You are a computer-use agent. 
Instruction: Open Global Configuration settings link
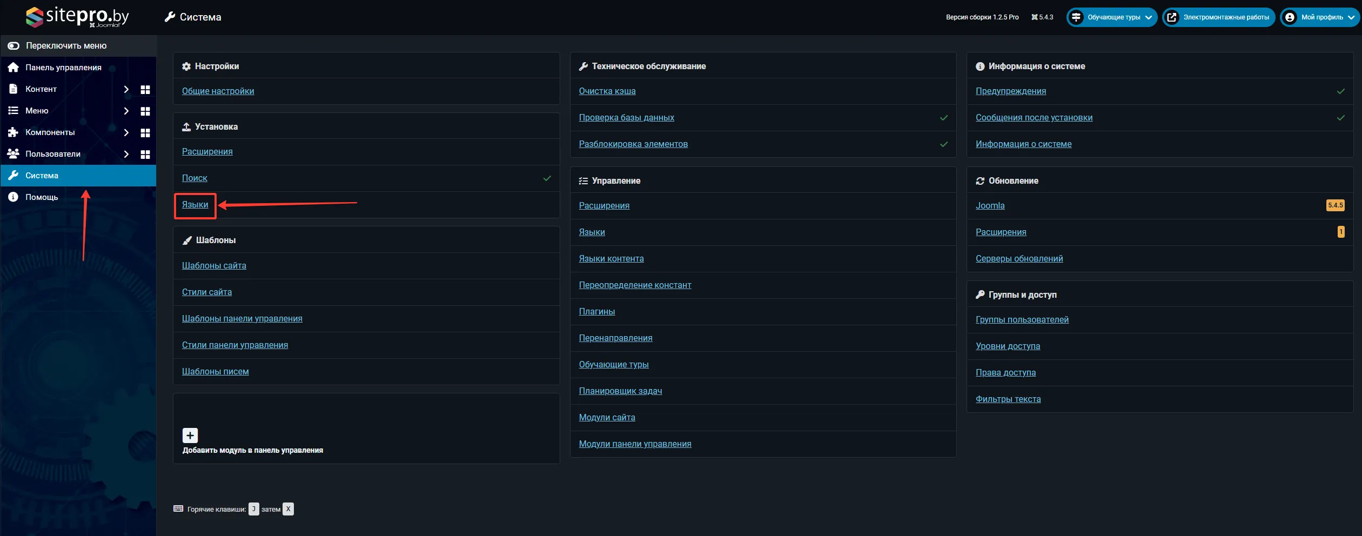click(x=218, y=91)
